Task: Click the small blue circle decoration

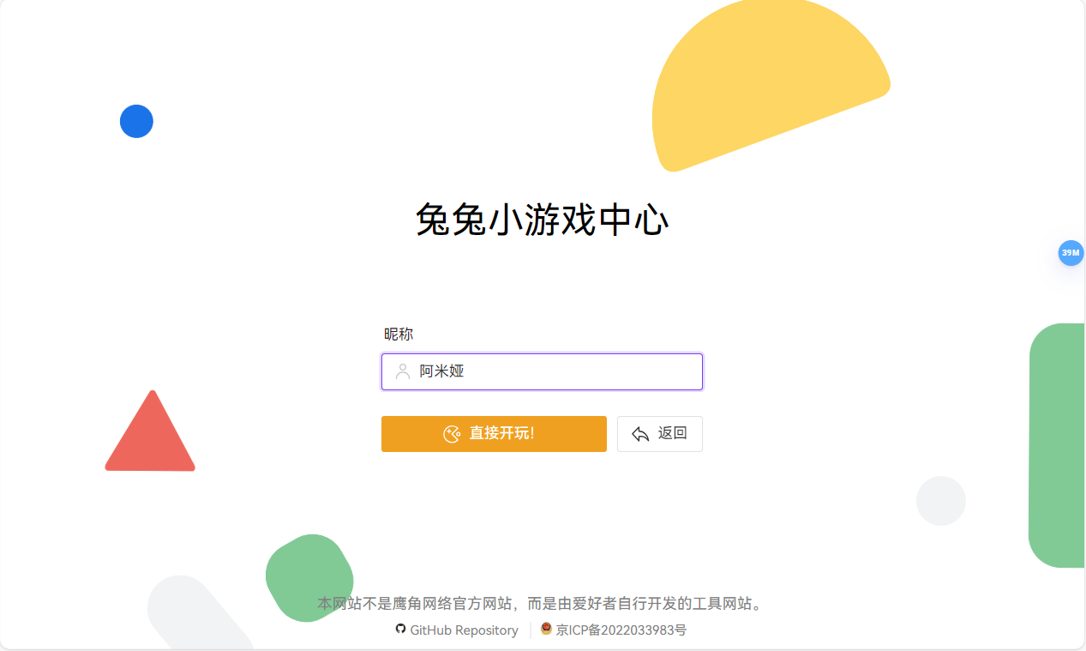Action: pyautogui.click(x=136, y=121)
